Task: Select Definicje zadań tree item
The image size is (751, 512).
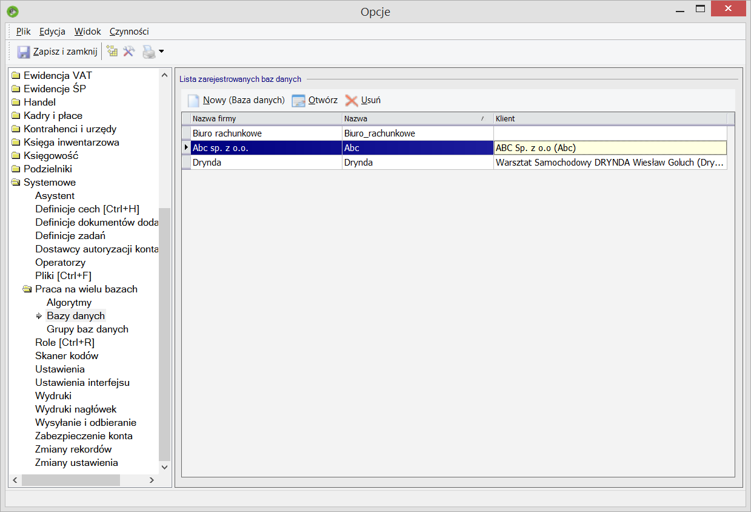Action: [70, 236]
